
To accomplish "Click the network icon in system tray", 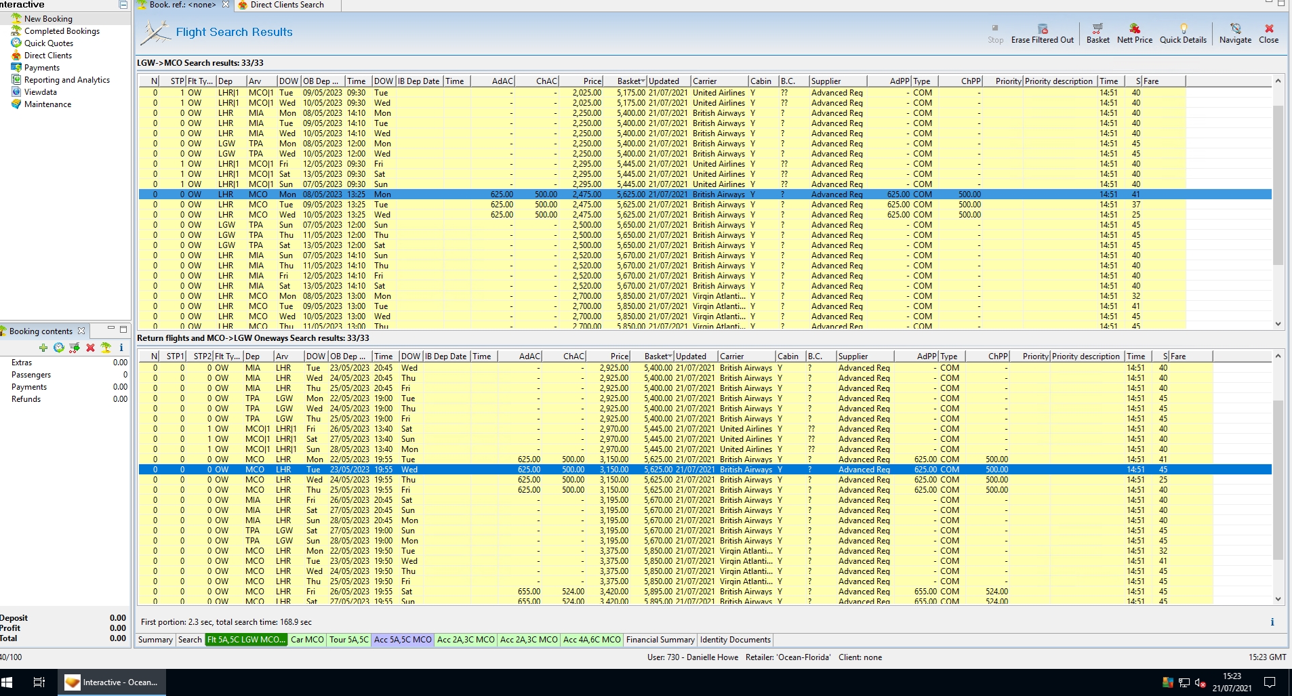I will coord(1184,682).
